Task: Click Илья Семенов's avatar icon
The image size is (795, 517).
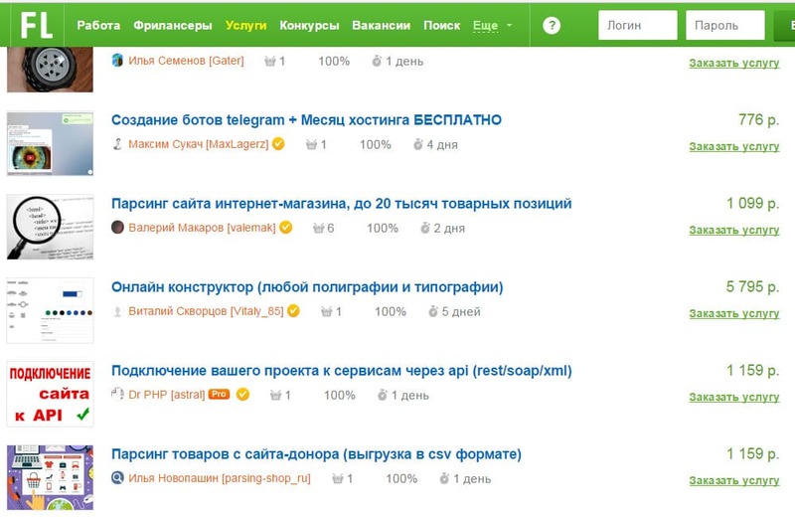Action: tap(118, 61)
